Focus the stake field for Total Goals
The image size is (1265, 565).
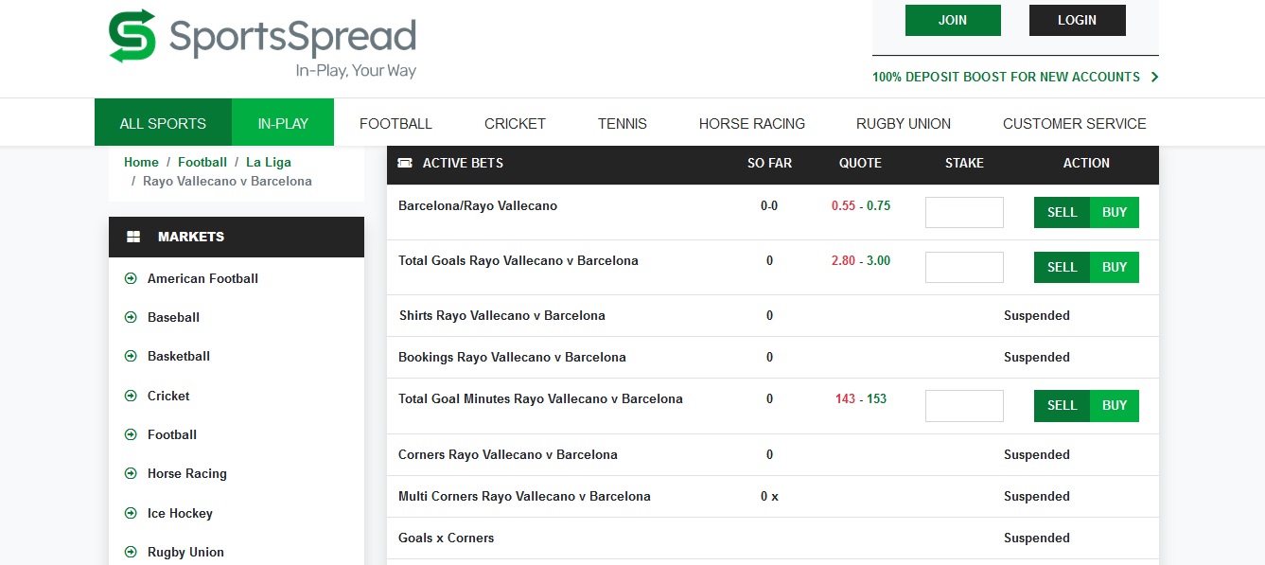click(x=964, y=267)
